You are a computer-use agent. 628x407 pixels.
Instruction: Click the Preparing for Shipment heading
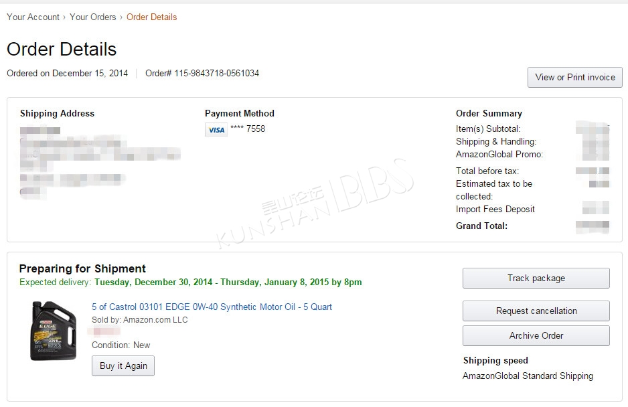(x=82, y=268)
